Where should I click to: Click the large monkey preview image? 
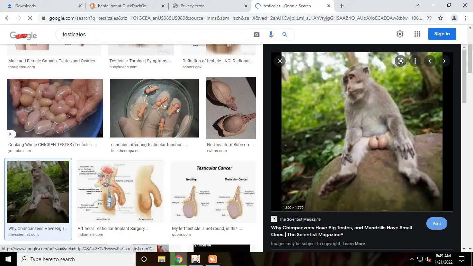362,132
